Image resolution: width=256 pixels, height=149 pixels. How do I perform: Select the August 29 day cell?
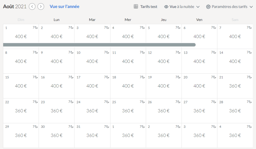pyautogui.click(x=21, y=135)
